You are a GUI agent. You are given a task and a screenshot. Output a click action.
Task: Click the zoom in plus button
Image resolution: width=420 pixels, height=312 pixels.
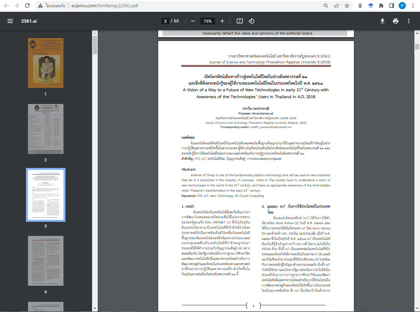(222, 21)
